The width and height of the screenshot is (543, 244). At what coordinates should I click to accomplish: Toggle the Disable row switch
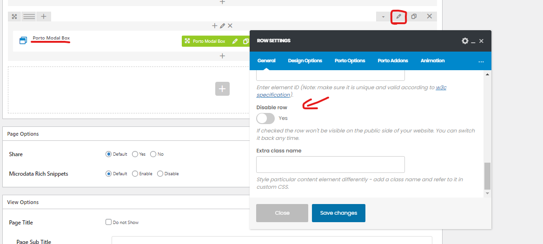(265, 119)
